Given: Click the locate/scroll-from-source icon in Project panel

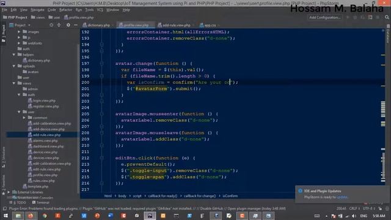Looking at the screenshot, I should click(51, 25).
